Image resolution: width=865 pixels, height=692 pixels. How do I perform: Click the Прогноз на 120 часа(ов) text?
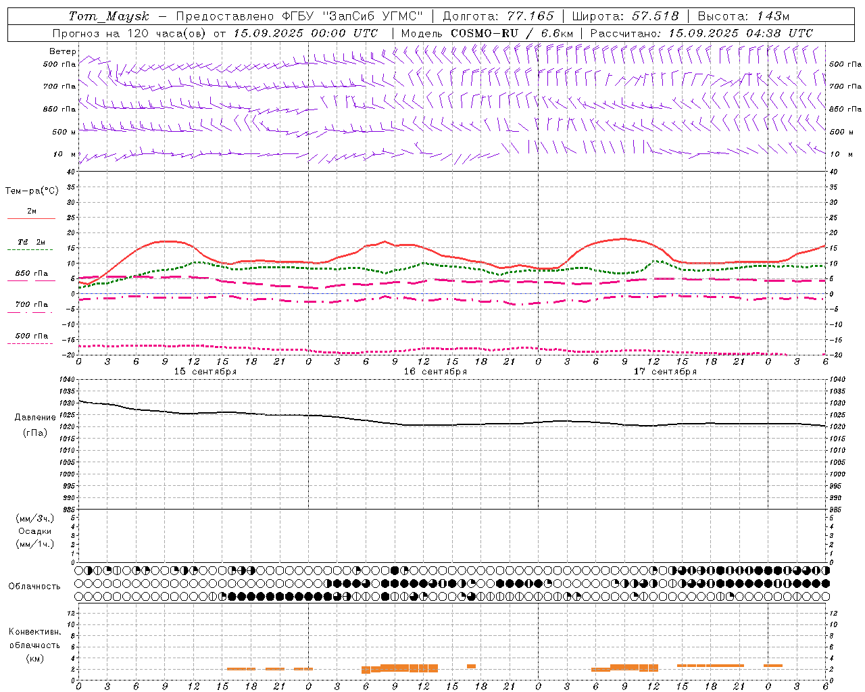coord(130,33)
